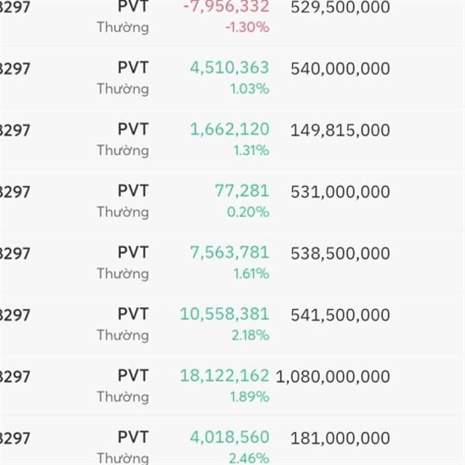Click the 149,815,000 amount
Screen dimensions: 465x465
point(340,130)
